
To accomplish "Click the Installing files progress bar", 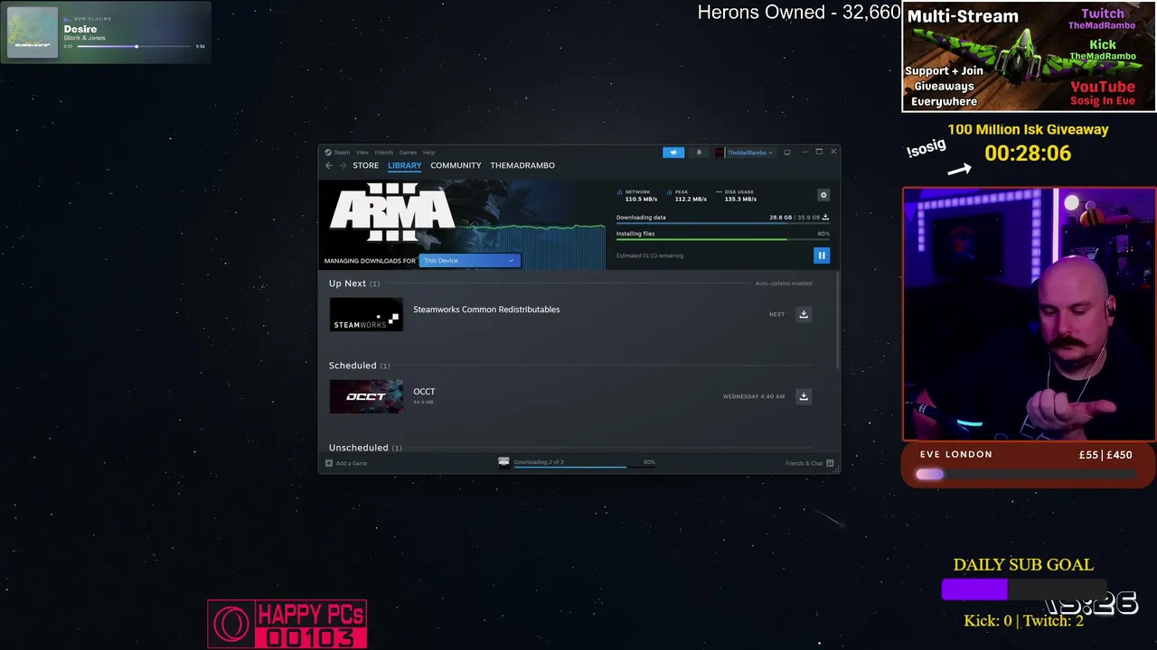I will click(x=722, y=239).
